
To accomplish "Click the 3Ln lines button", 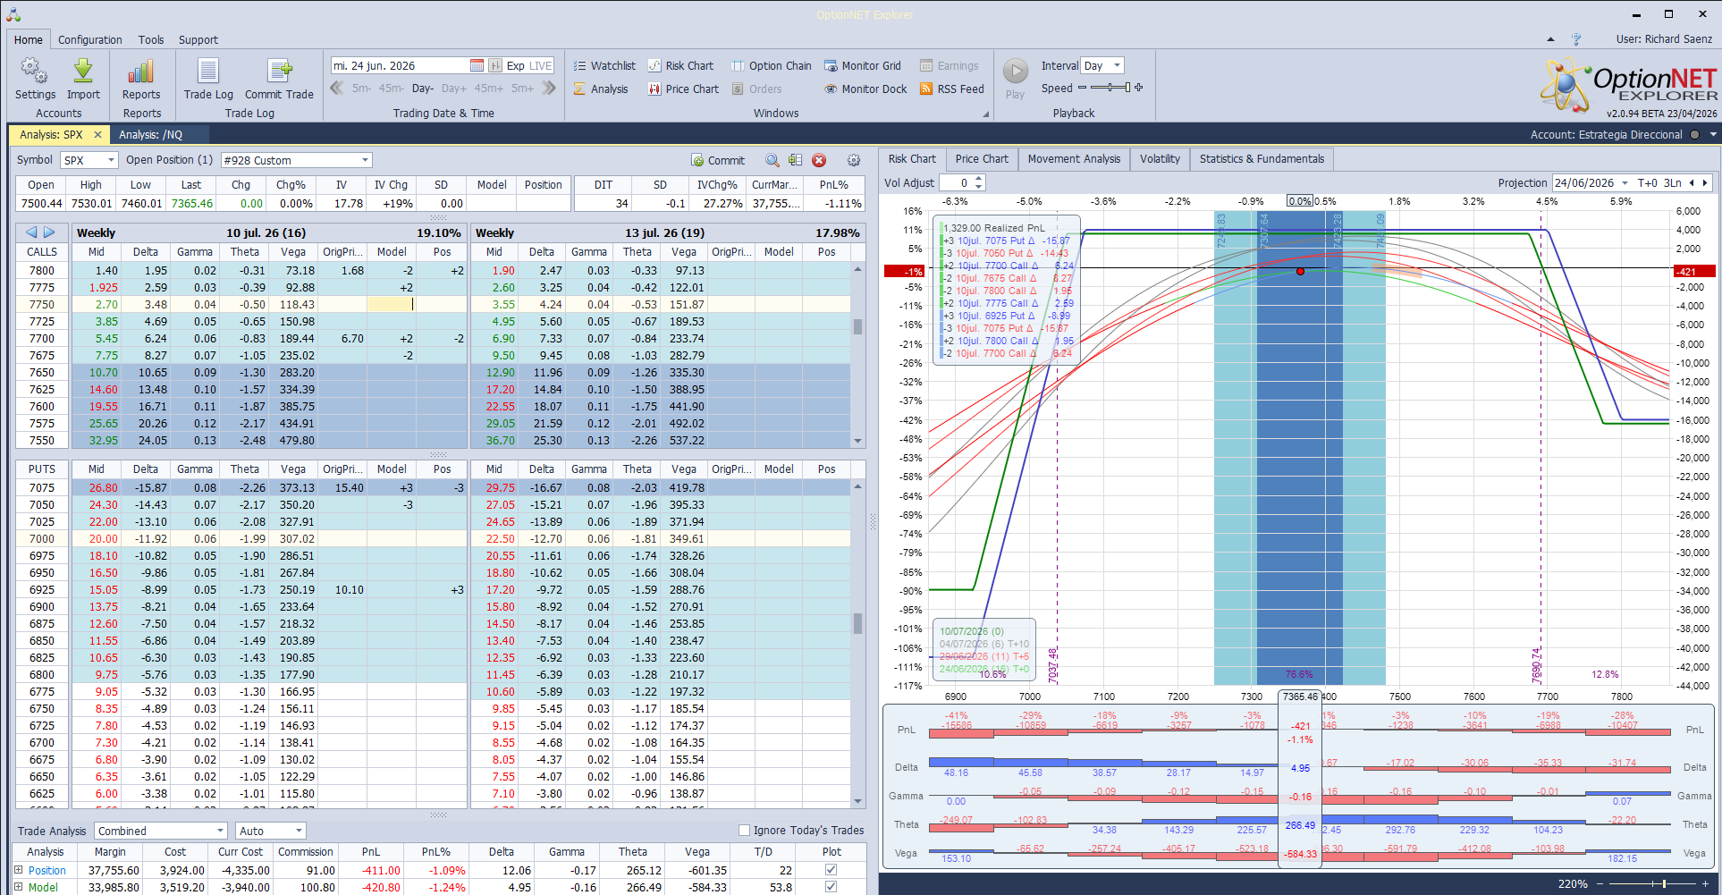I will point(1672,182).
